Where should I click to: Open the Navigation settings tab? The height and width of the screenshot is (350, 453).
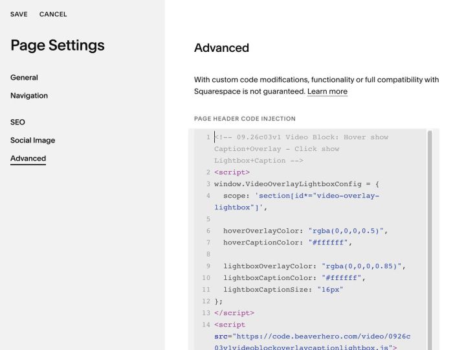tap(29, 95)
